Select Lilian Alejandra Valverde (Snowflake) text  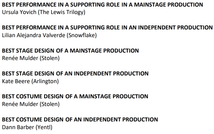pyautogui.click(x=49, y=35)
